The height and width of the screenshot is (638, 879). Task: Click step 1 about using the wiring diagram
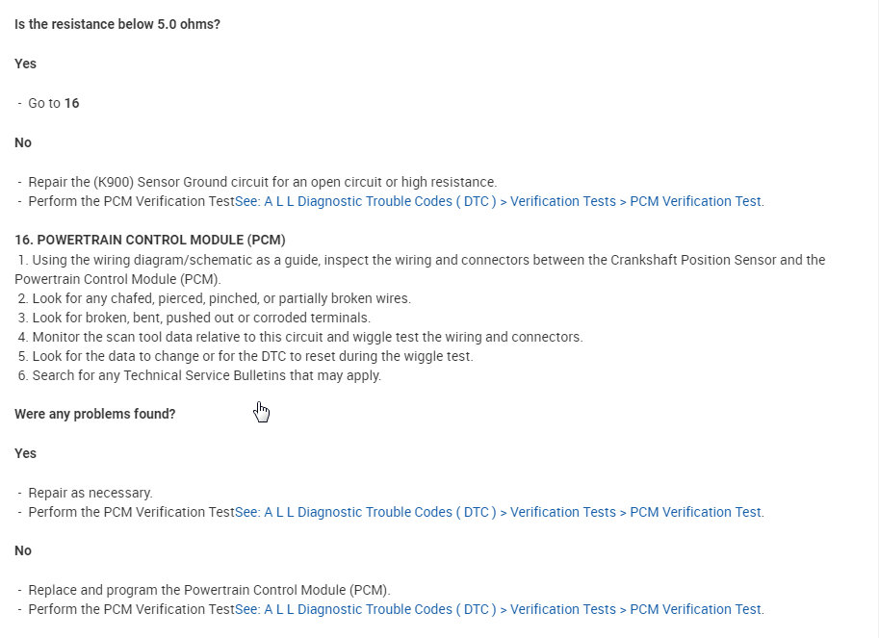coord(420,260)
